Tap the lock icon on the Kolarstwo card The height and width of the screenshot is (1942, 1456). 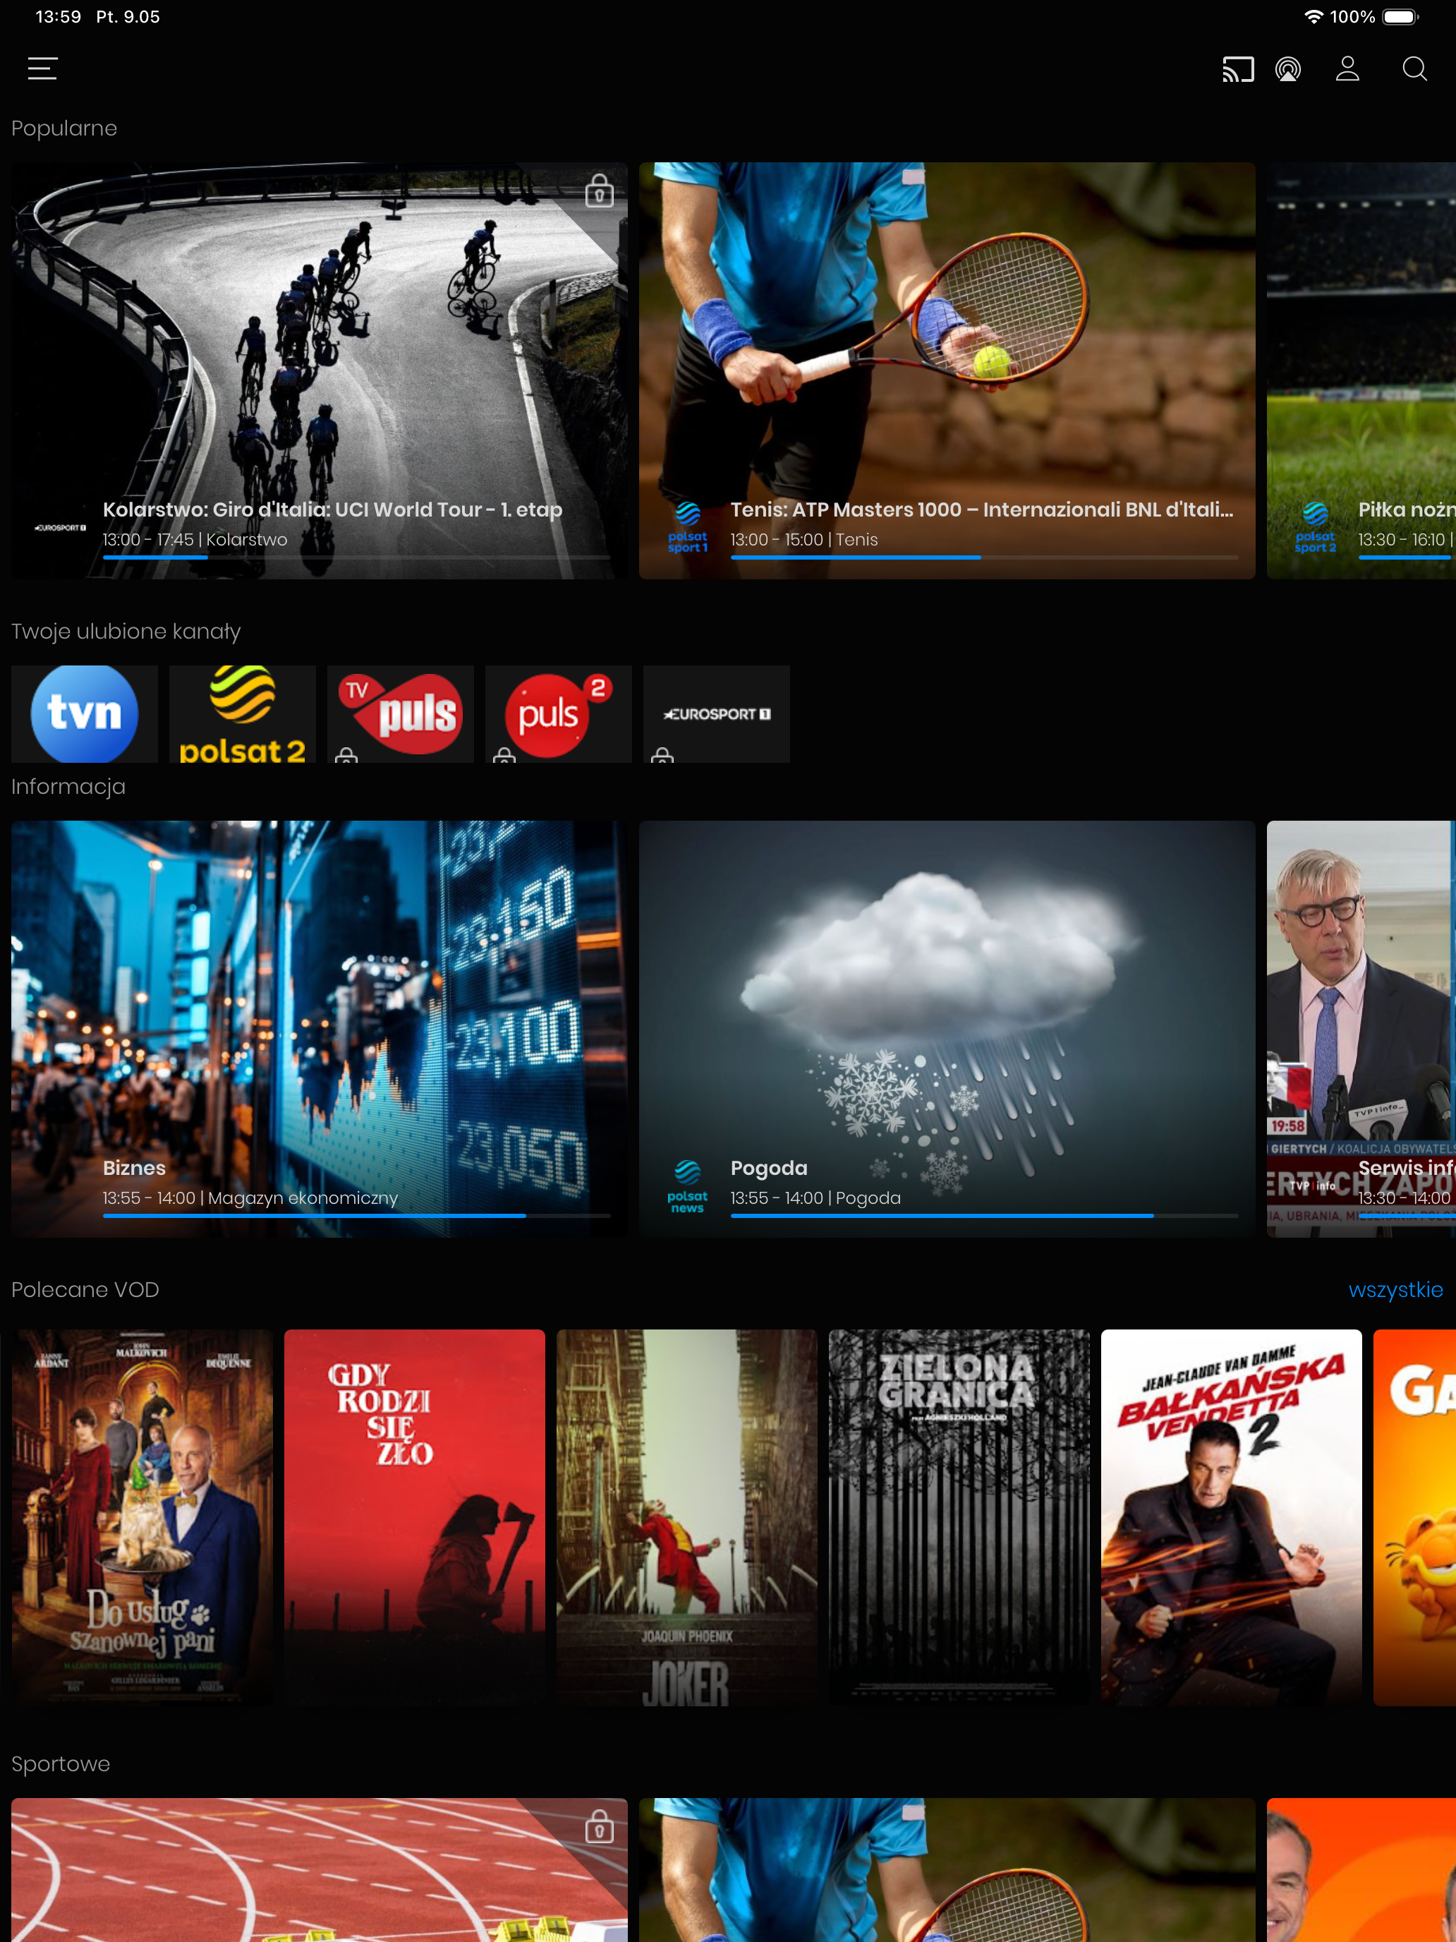pos(598,190)
